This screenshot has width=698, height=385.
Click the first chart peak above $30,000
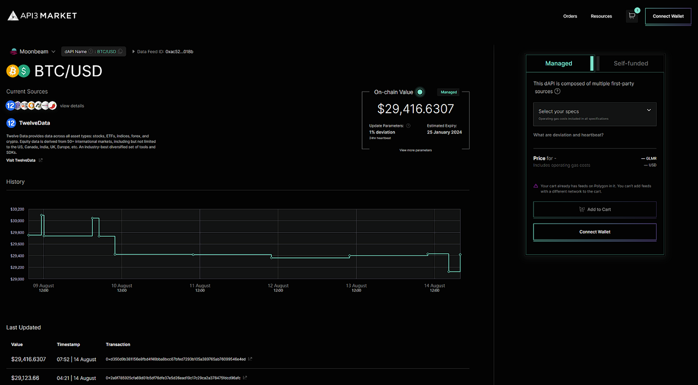coord(42,215)
